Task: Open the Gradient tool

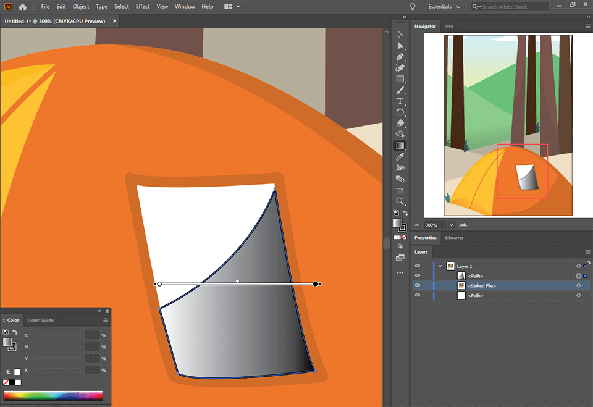Action: (x=400, y=145)
